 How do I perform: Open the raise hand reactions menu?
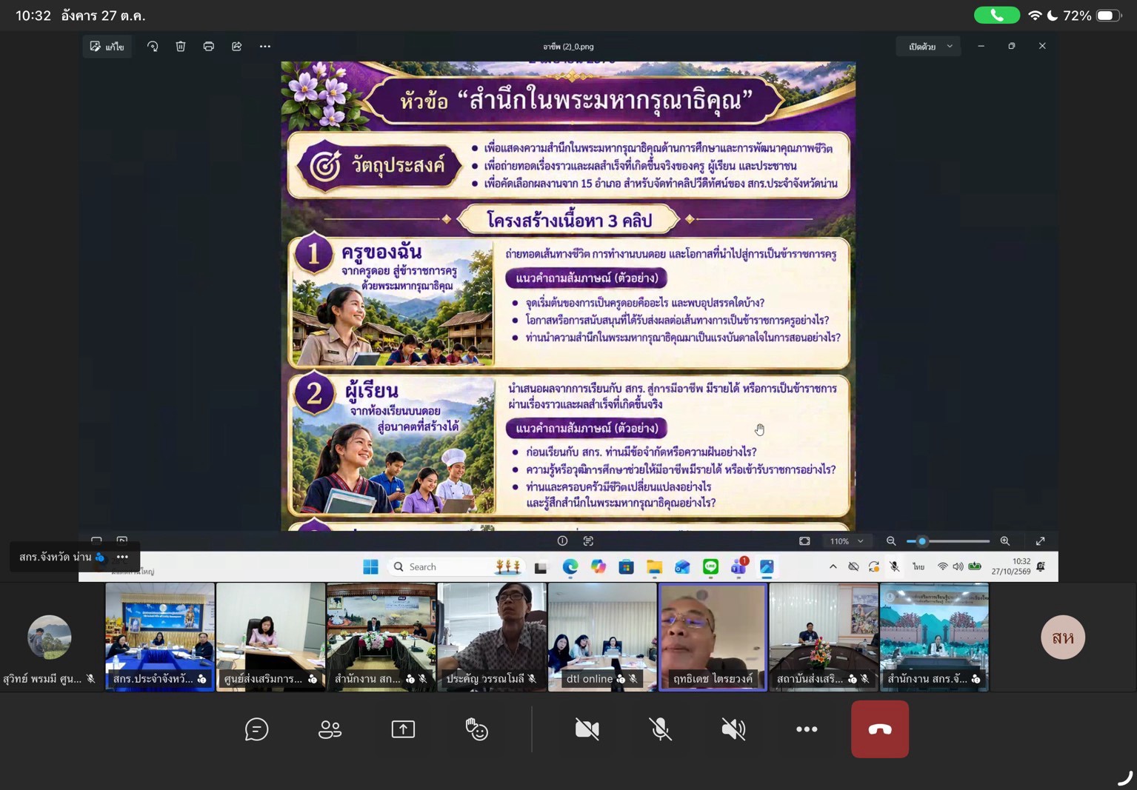point(476,729)
